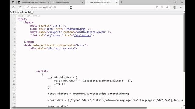Click the zoom magnifier icon in address bar
The height and width of the screenshot is (109, 195).
tap(162, 7)
